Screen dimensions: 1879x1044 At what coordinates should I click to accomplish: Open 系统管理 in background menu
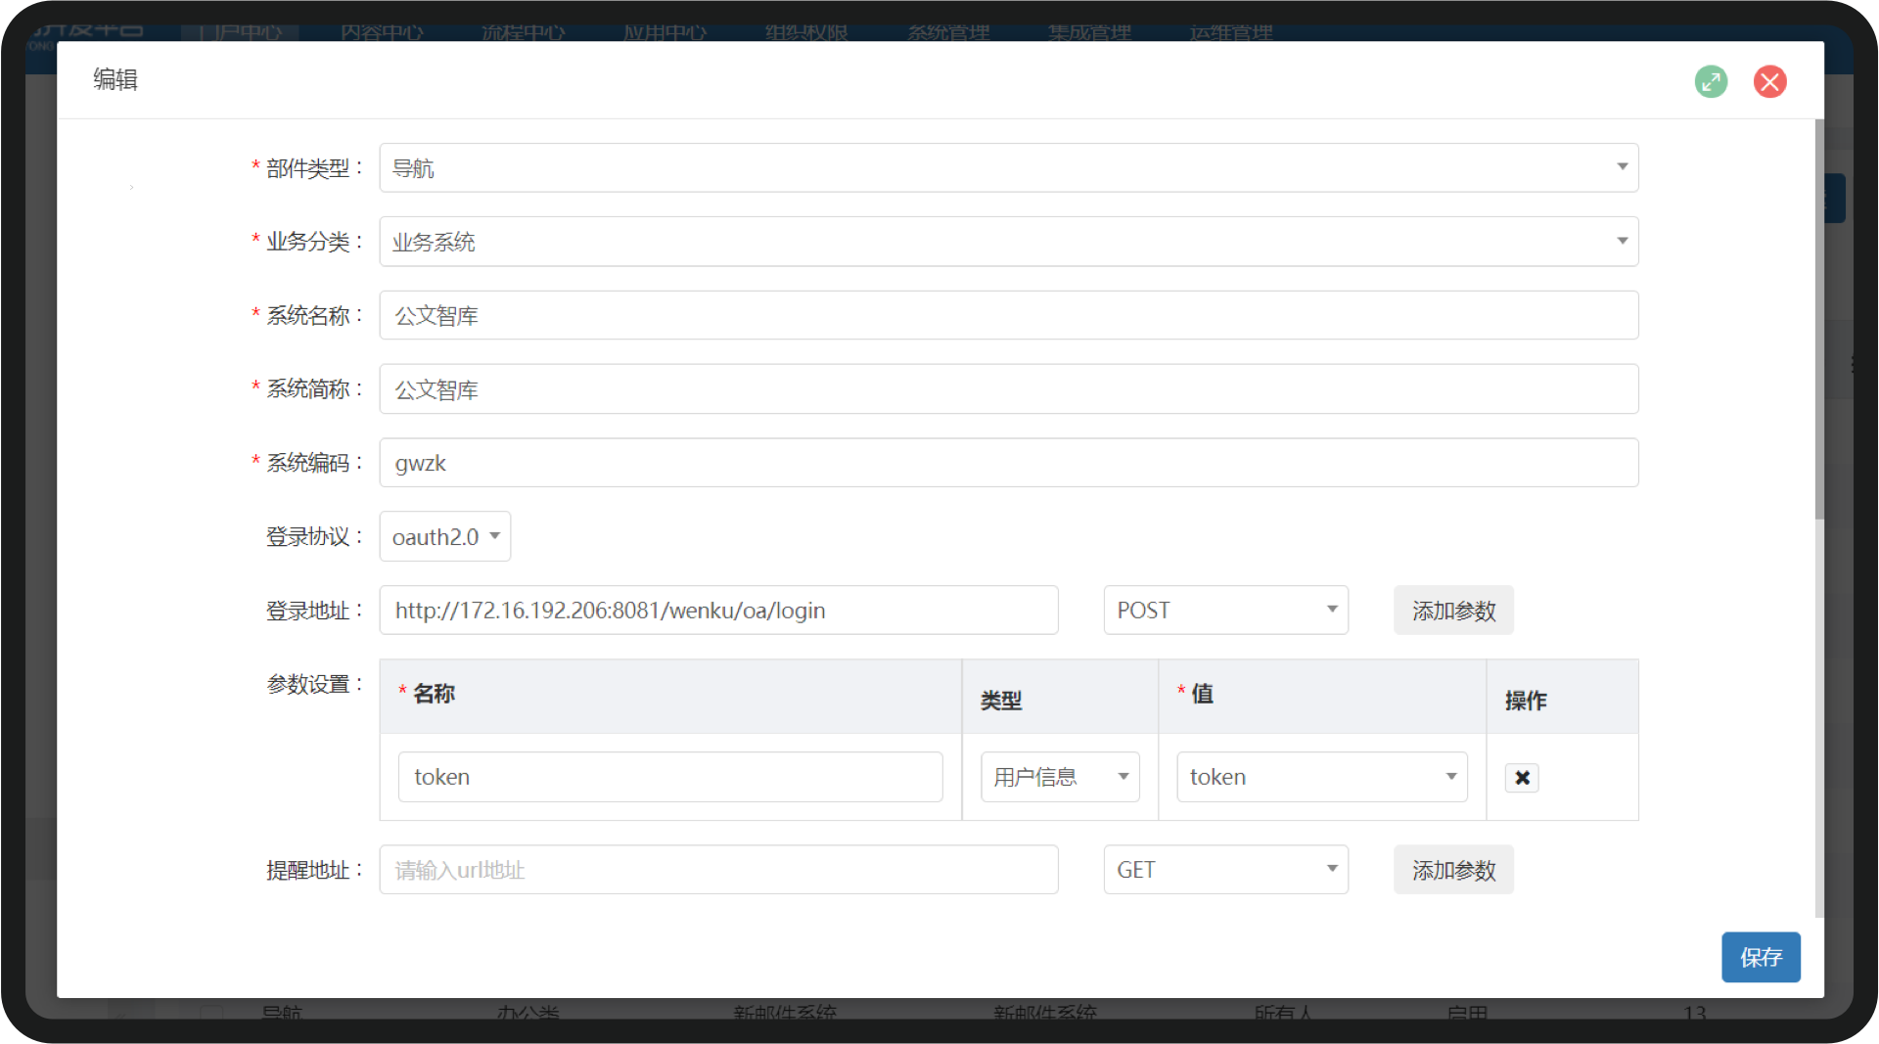point(948,32)
